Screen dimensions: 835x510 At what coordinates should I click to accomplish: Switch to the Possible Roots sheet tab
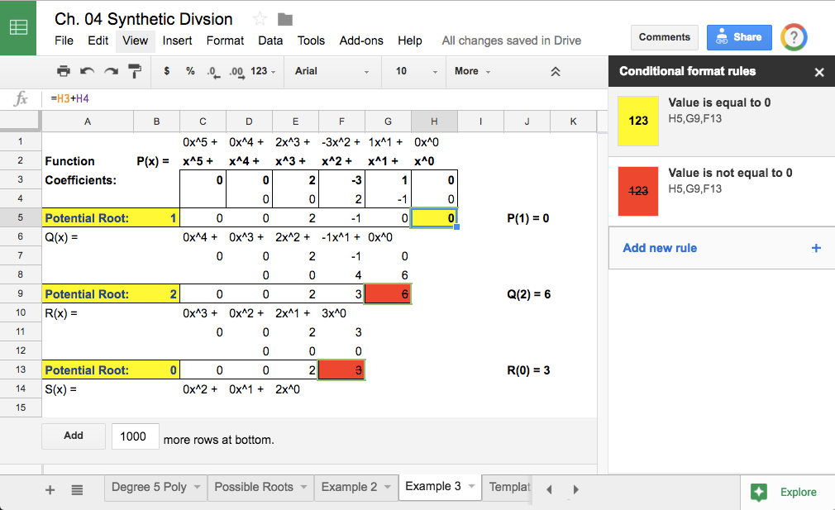(255, 488)
